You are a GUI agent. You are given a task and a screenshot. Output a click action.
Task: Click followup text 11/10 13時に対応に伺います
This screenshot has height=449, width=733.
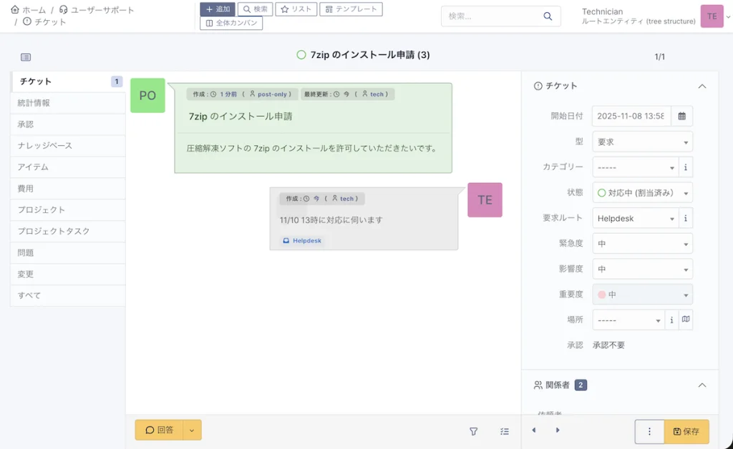click(x=331, y=219)
